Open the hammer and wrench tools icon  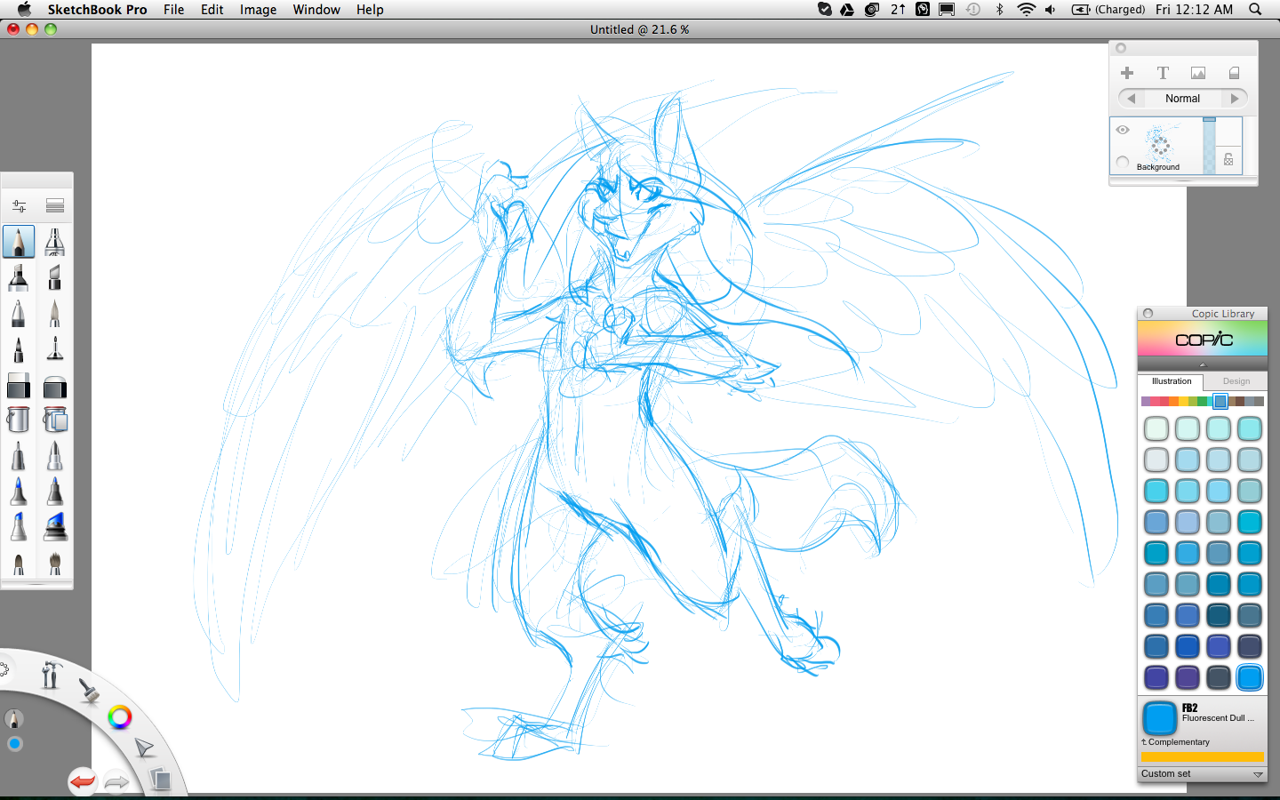tap(51, 675)
